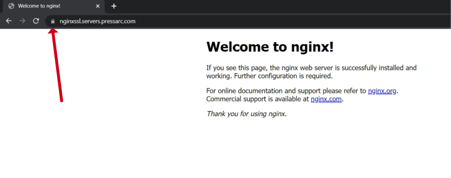View site info via the padlock icon
Screen dimensions: 451x178
[x=53, y=21]
